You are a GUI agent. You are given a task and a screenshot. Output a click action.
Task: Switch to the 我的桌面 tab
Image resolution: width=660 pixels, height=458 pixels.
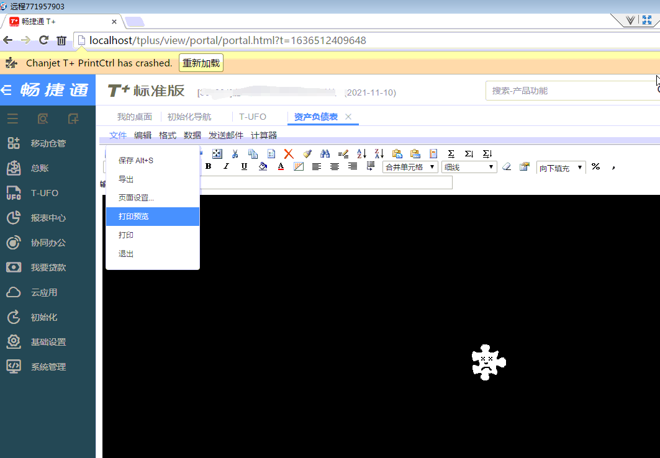[x=134, y=117]
